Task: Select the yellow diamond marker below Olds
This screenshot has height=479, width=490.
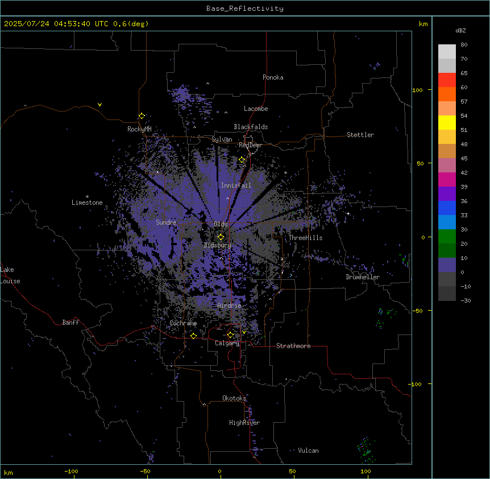Action: click(x=221, y=237)
